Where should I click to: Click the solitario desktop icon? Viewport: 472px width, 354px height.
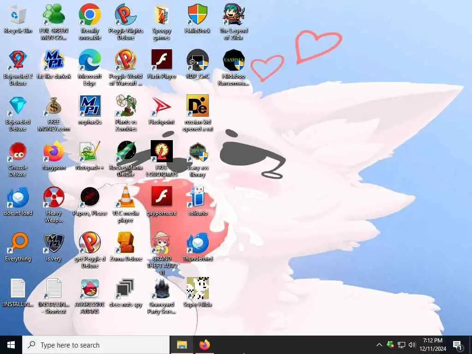point(197,197)
